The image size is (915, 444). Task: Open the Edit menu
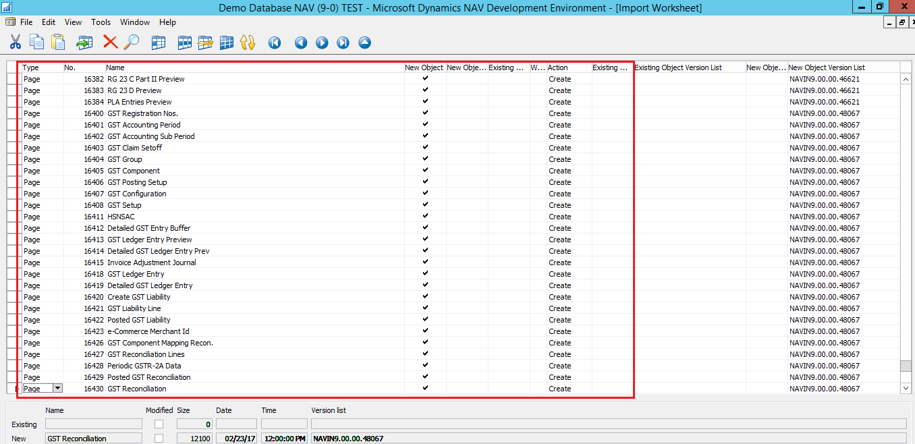click(x=49, y=22)
